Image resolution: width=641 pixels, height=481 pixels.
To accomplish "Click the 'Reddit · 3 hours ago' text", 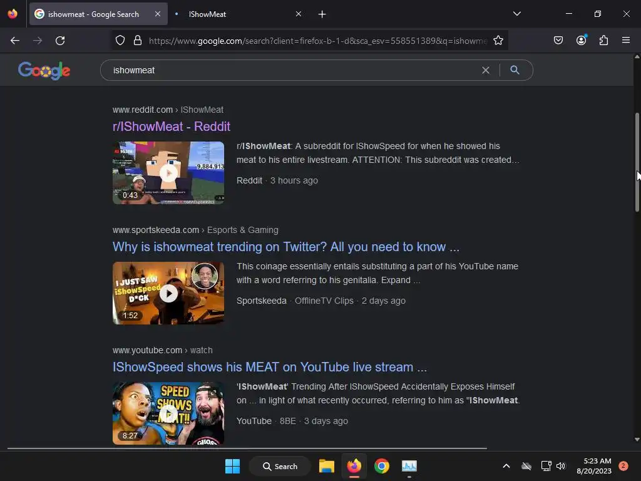I will 277,180.
